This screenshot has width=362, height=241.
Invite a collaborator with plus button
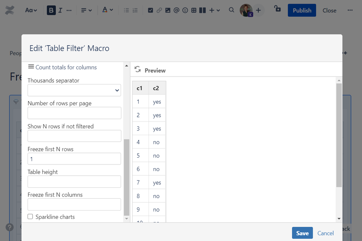click(258, 11)
